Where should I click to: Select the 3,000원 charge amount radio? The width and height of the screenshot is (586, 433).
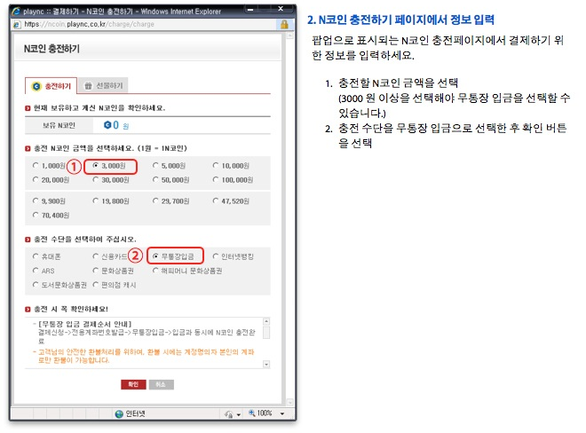click(96, 166)
